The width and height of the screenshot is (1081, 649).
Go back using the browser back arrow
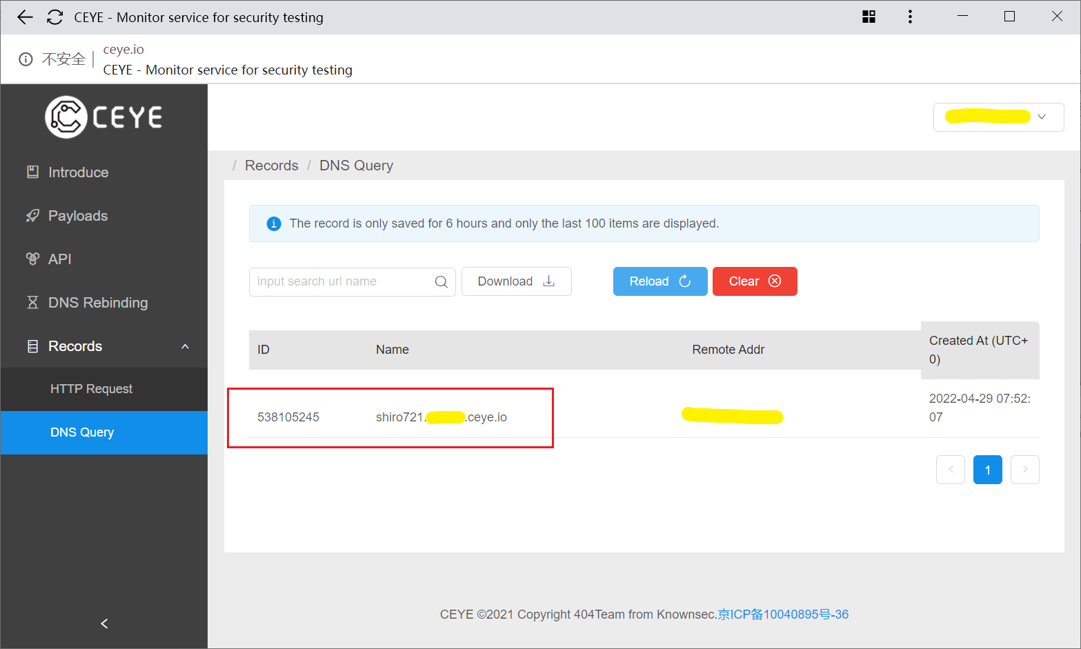click(25, 17)
